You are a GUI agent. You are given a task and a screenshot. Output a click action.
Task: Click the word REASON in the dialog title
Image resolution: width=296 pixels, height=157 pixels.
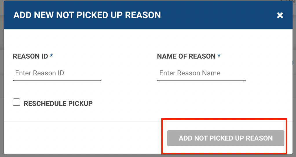pos(143,15)
